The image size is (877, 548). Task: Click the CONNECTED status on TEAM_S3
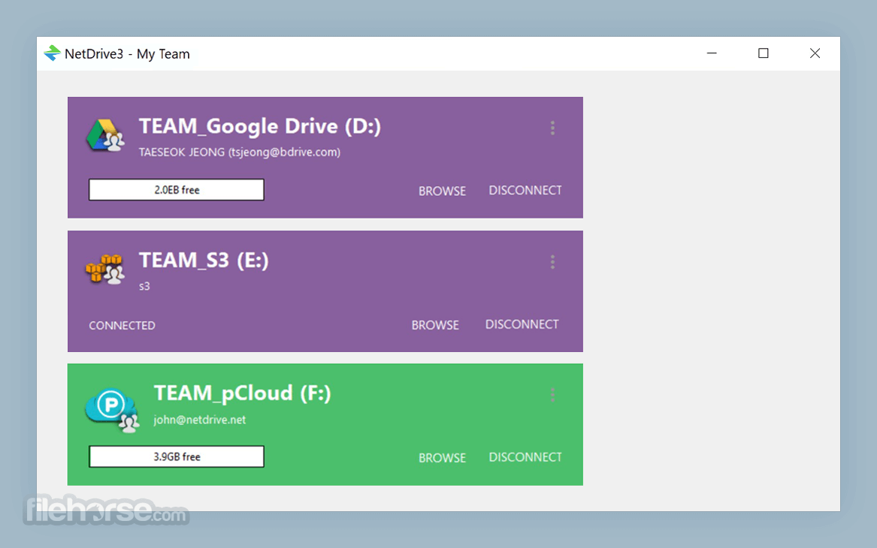pos(122,326)
